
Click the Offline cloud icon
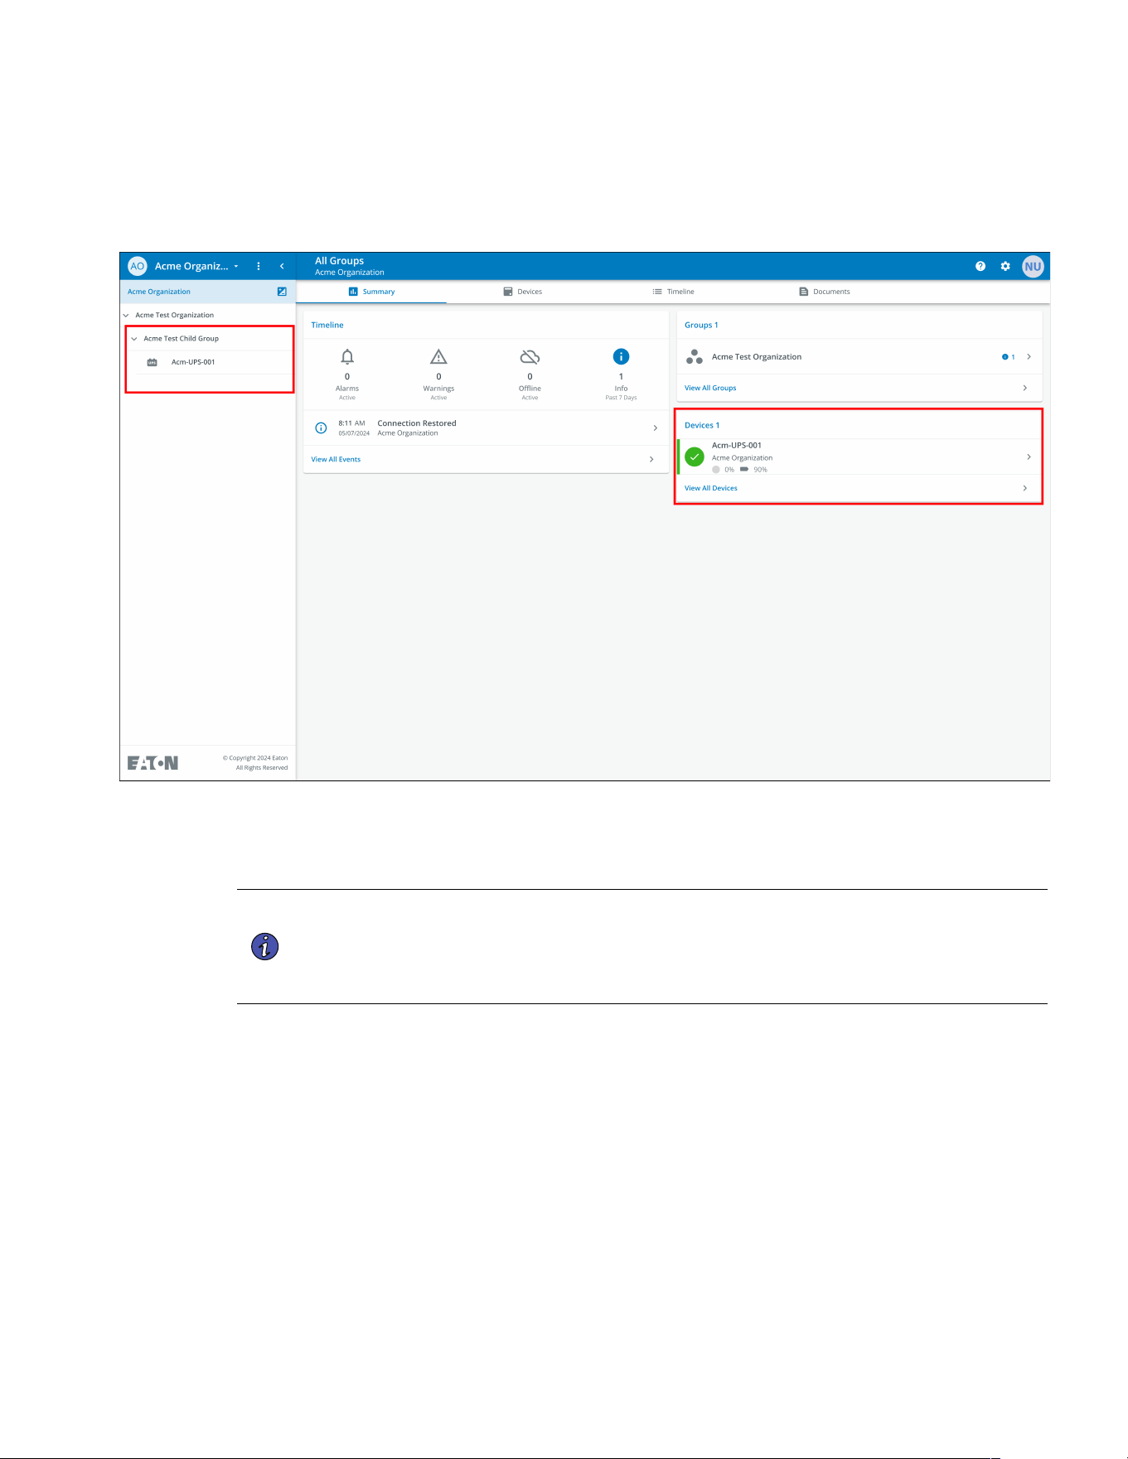coord(530,357)
